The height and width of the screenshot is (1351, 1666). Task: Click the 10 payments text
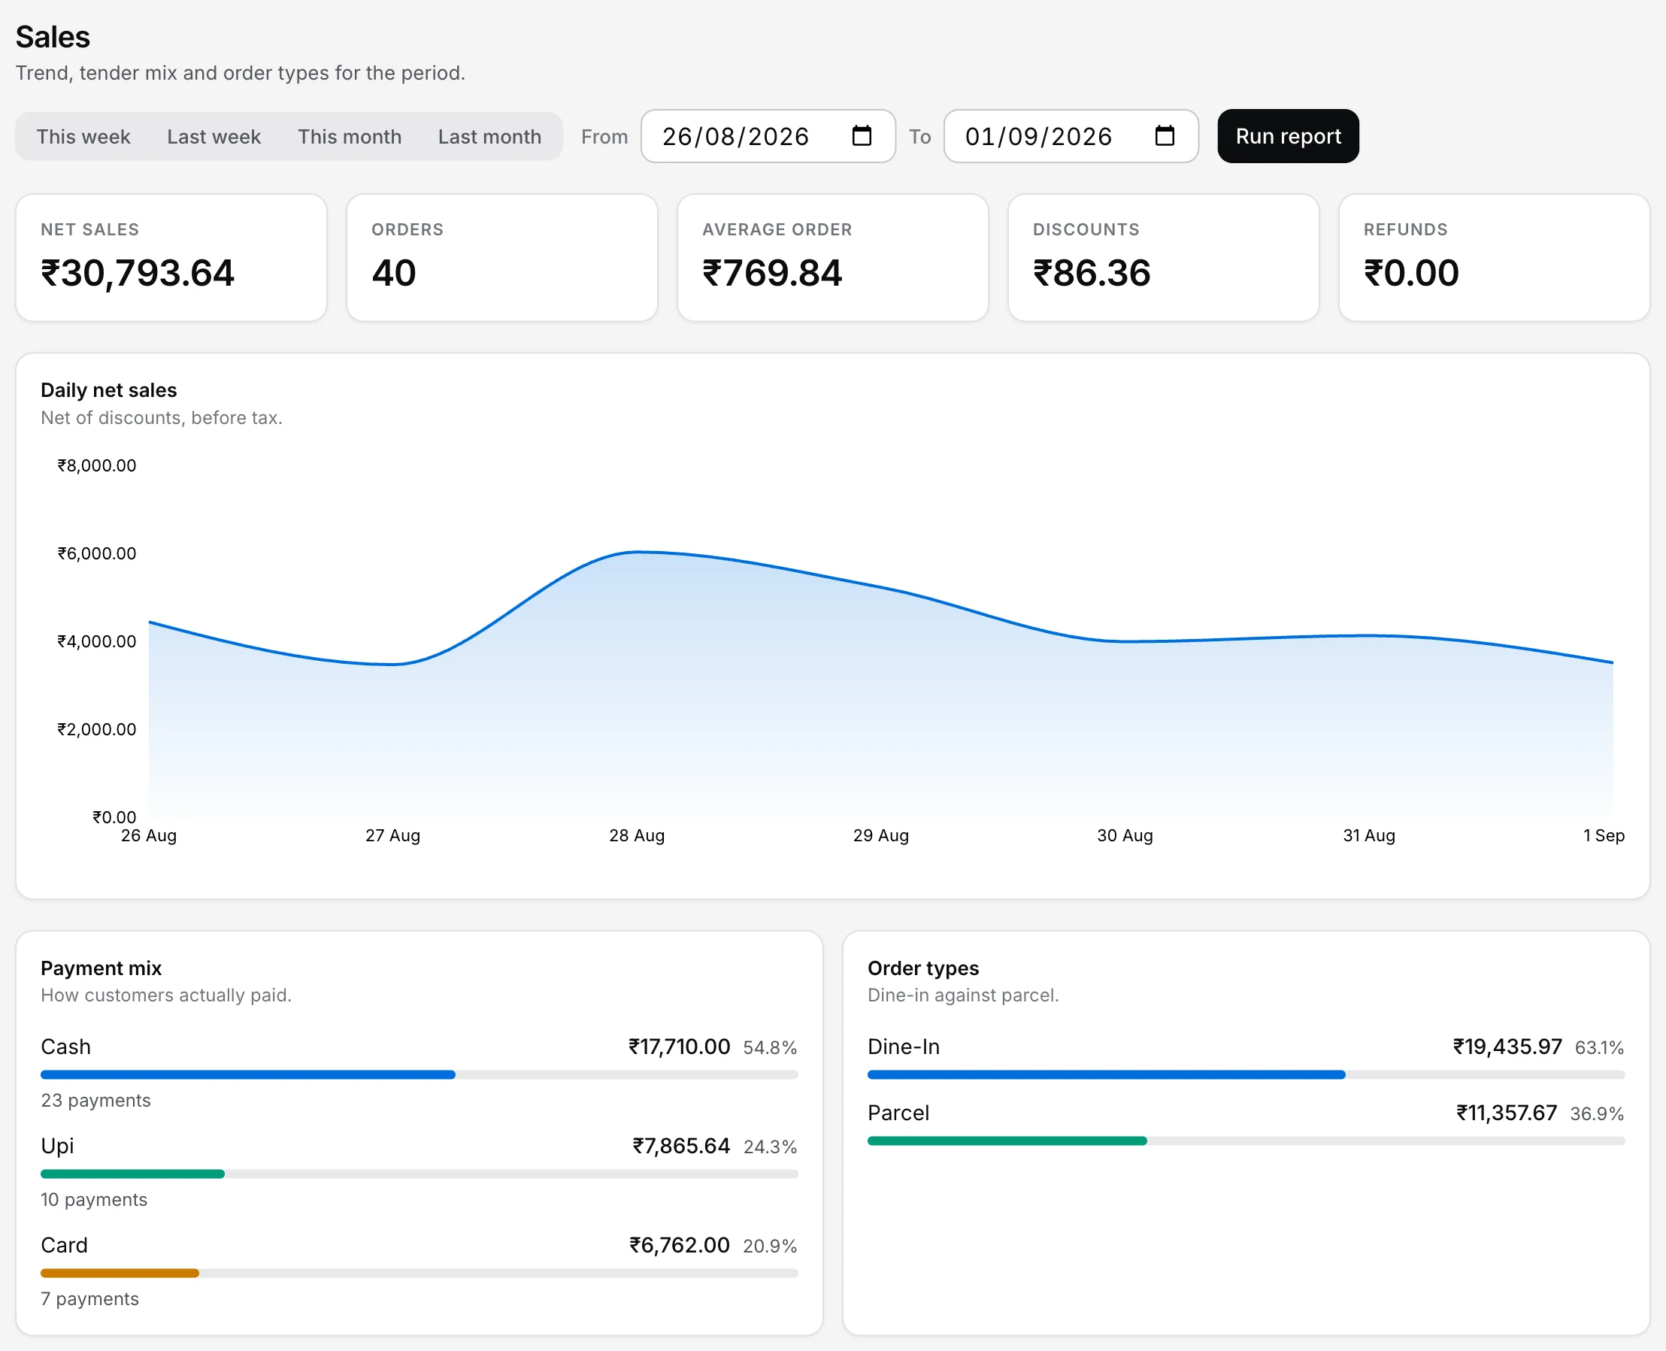(x=94, y=1199)
